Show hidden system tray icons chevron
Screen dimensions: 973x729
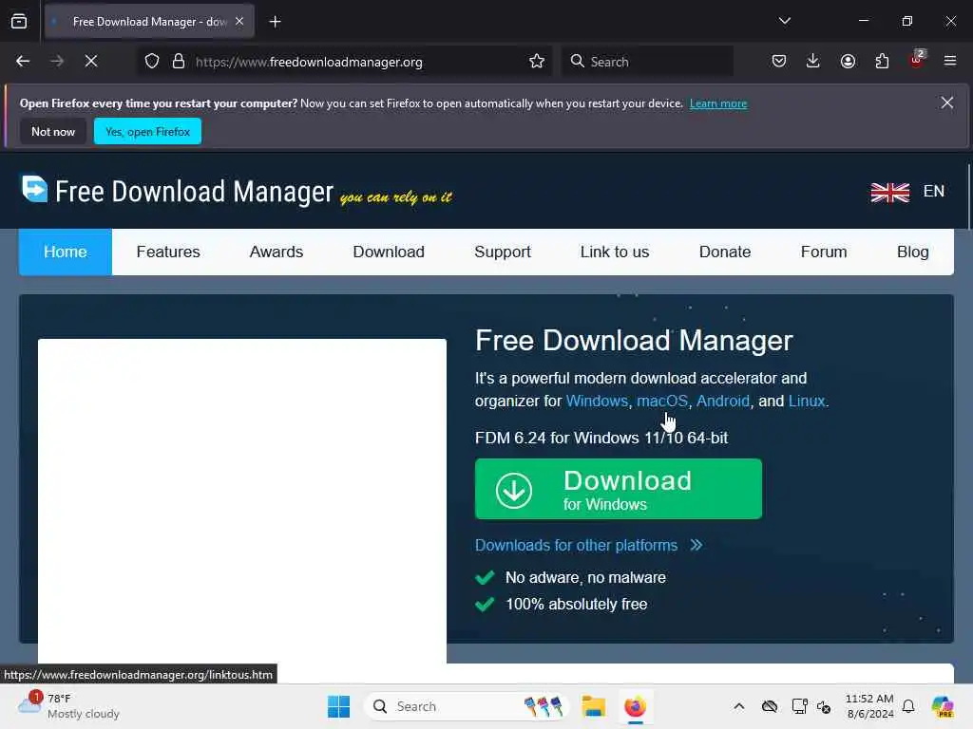click(738, 706)
